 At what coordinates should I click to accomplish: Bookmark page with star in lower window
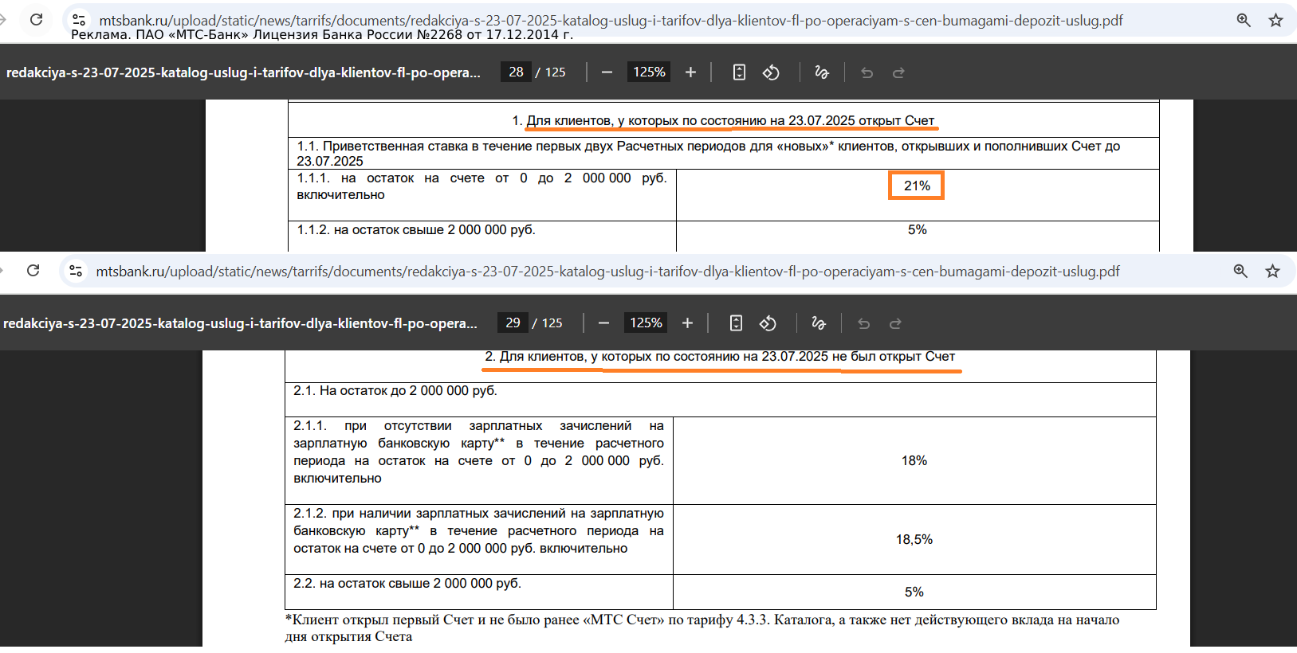(1272, 271)
